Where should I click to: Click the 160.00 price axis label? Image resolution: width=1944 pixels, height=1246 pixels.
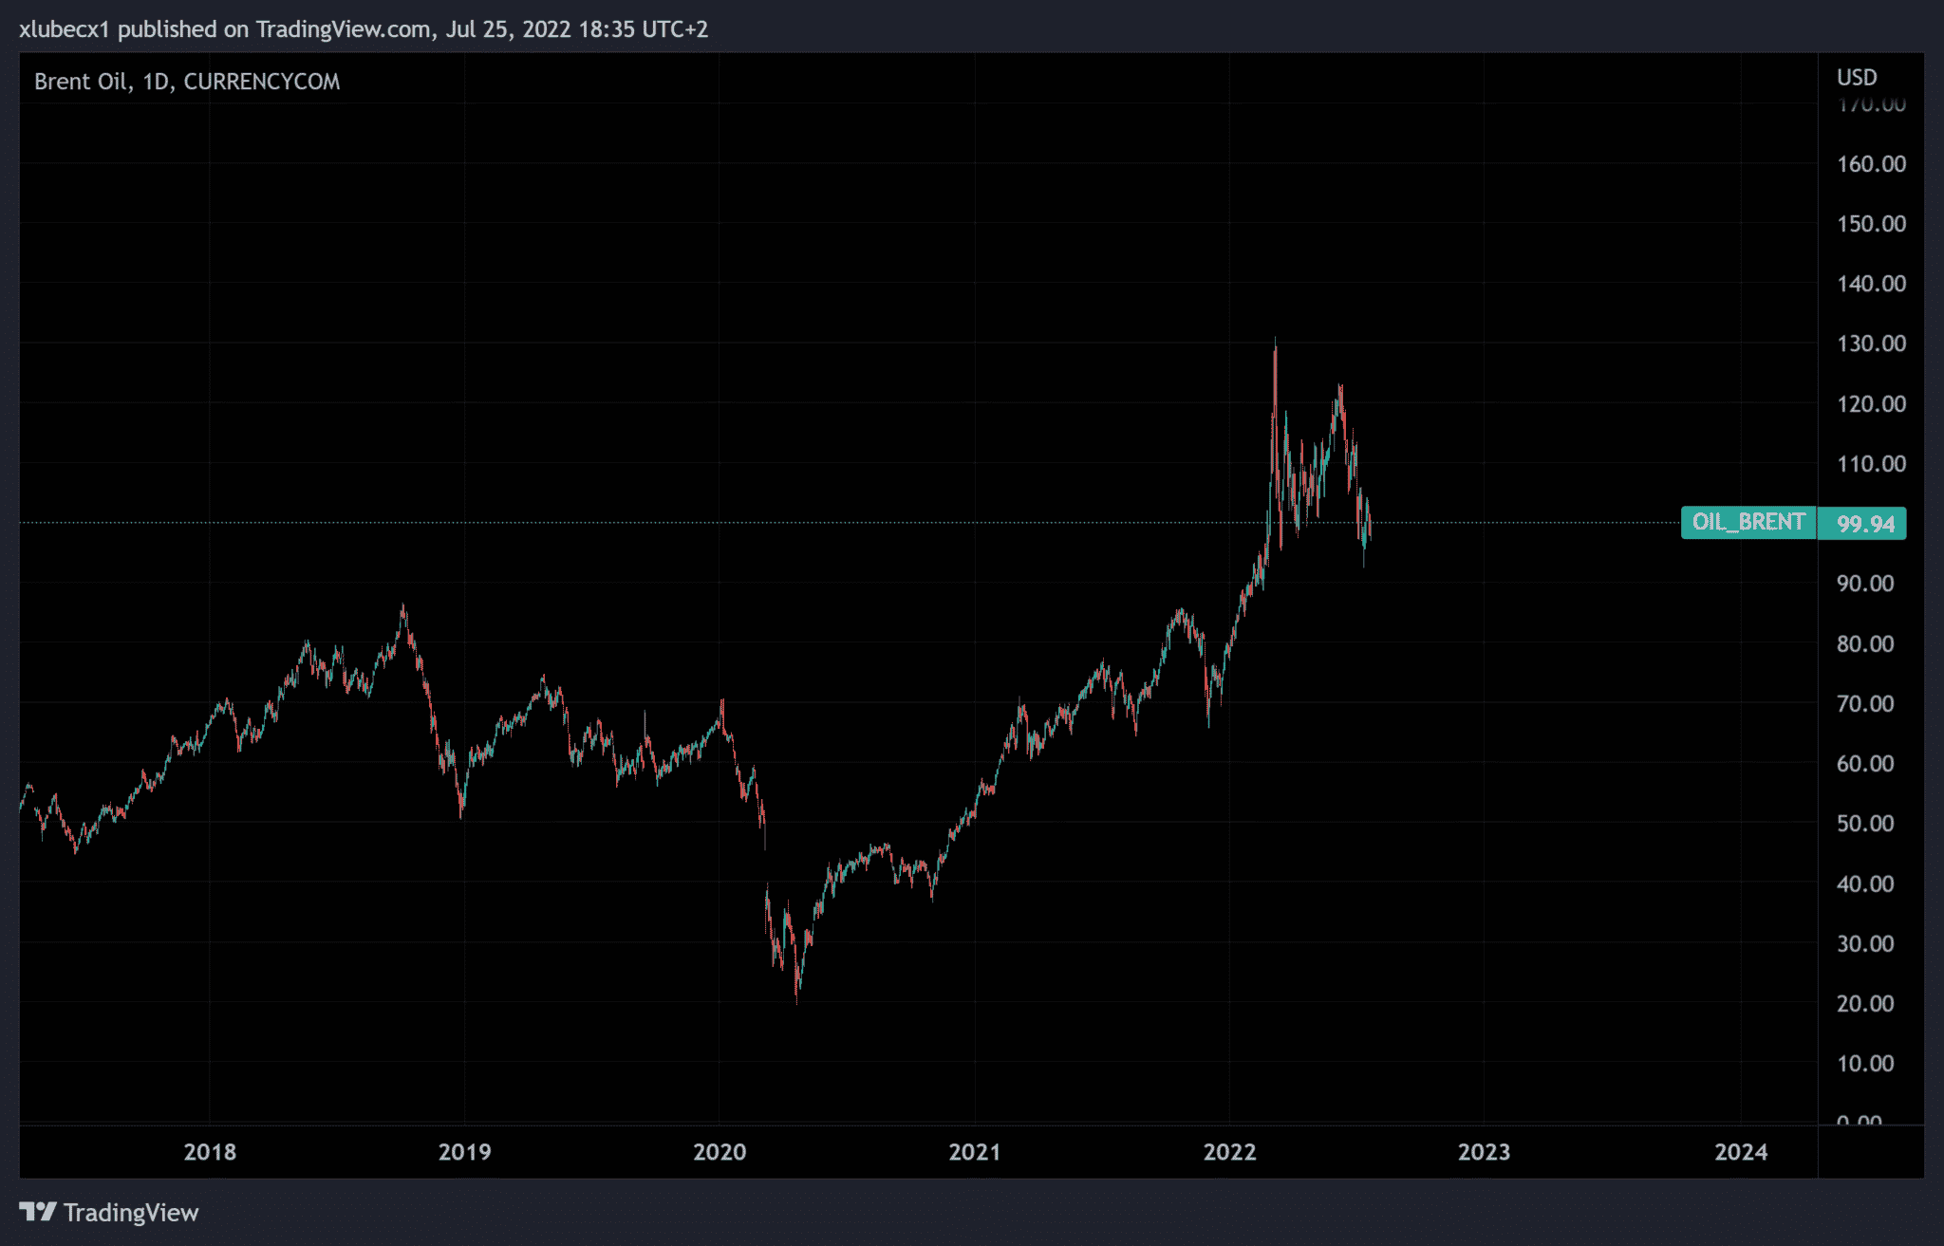(x=1870, y=164)
